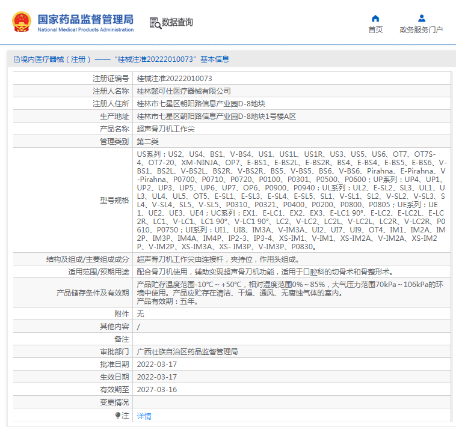Open 政务服务门户 portal link
This screenshot has width=456, height=427.
pos(421,29)
